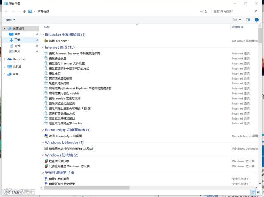Viewport: 264px width, 197px height.
Task: Open the 更改主页 task
Action: coord(55,73)
